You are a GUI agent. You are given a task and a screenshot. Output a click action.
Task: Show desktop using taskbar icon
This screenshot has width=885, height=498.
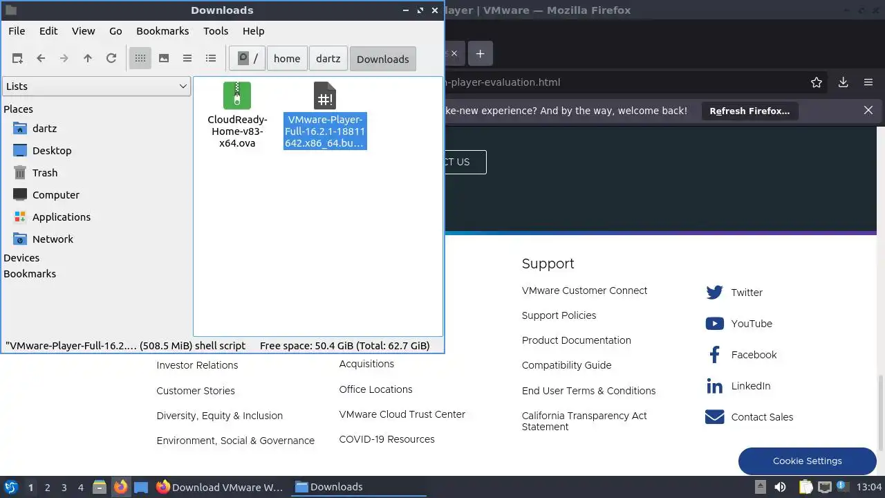pyautogui.click(x=141, y=487)
